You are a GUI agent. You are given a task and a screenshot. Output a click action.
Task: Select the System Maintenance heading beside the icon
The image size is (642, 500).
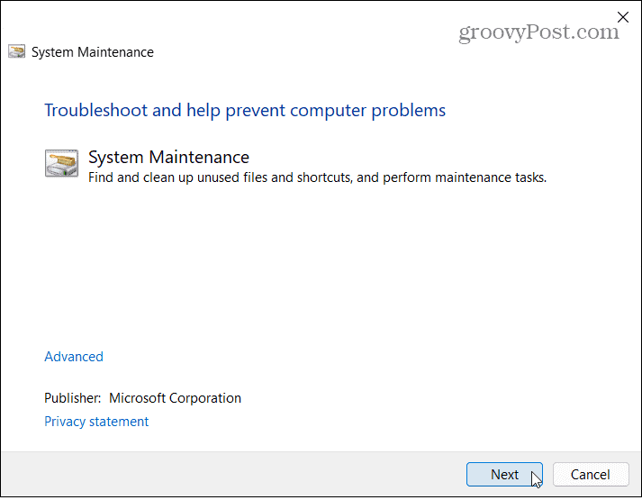[168, 157]
